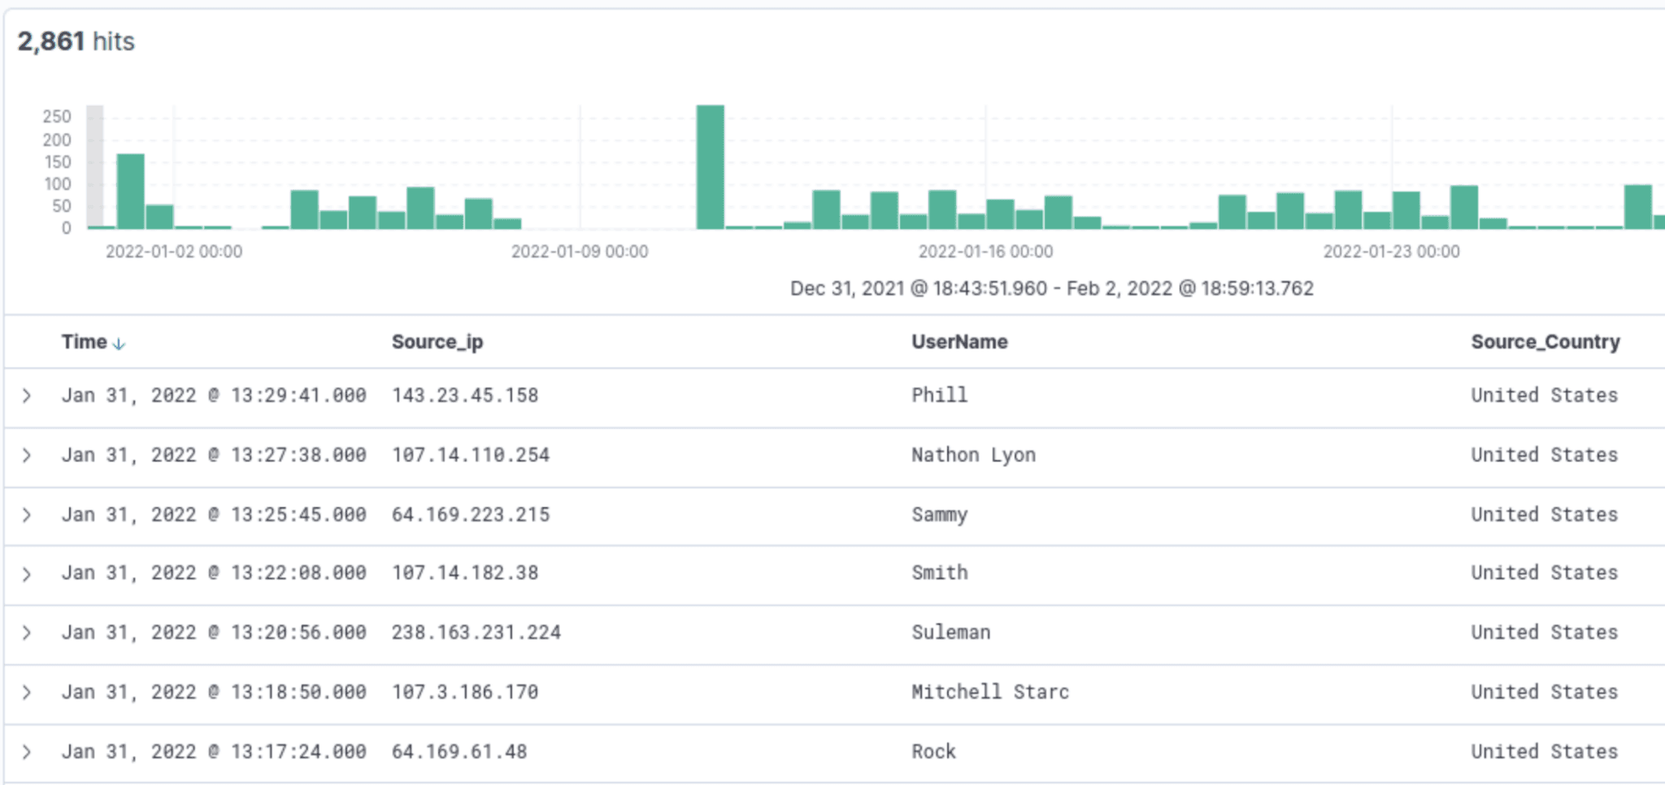The height and width of the screenshot is (785, 1665).
Task: Expand Suleman's document row
Action: coord(28,632)
